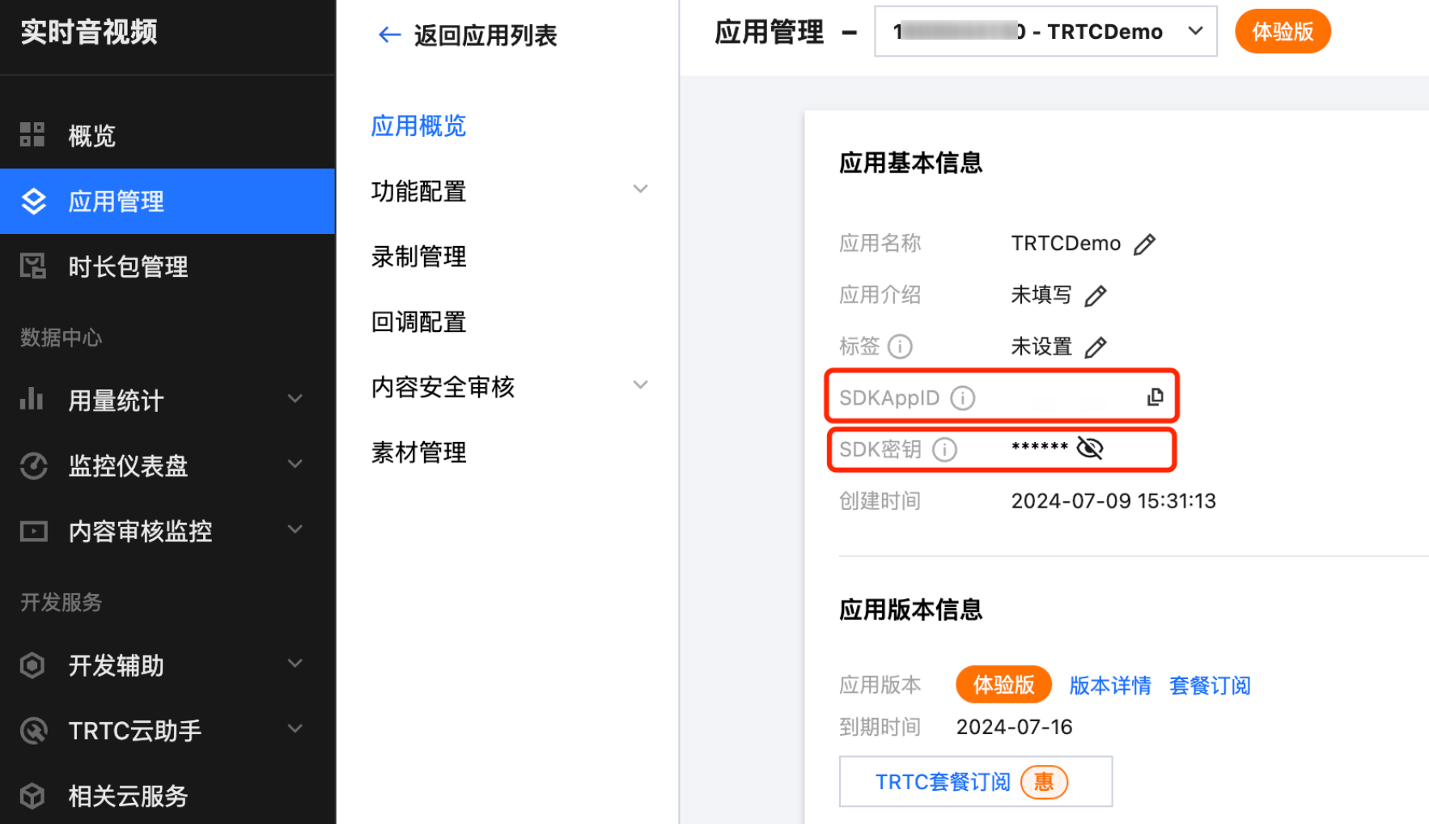Open 时长包管理 in the sidebar
Viewport: 1429px width, 824px height.
pos(167,266)
